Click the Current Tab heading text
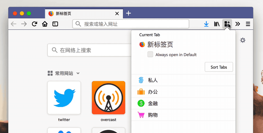 pyautogui.click(x=150, y=35)
